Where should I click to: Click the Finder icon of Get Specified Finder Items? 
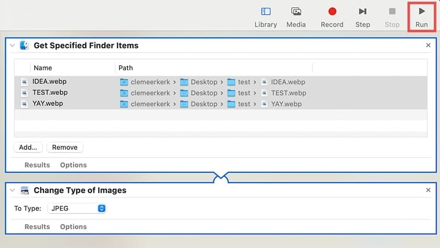click(x=24, y=45)
